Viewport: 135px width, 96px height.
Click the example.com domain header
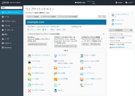(x=66, y=22)
